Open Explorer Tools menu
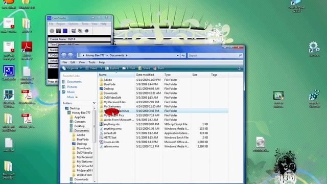 (92, 62)
